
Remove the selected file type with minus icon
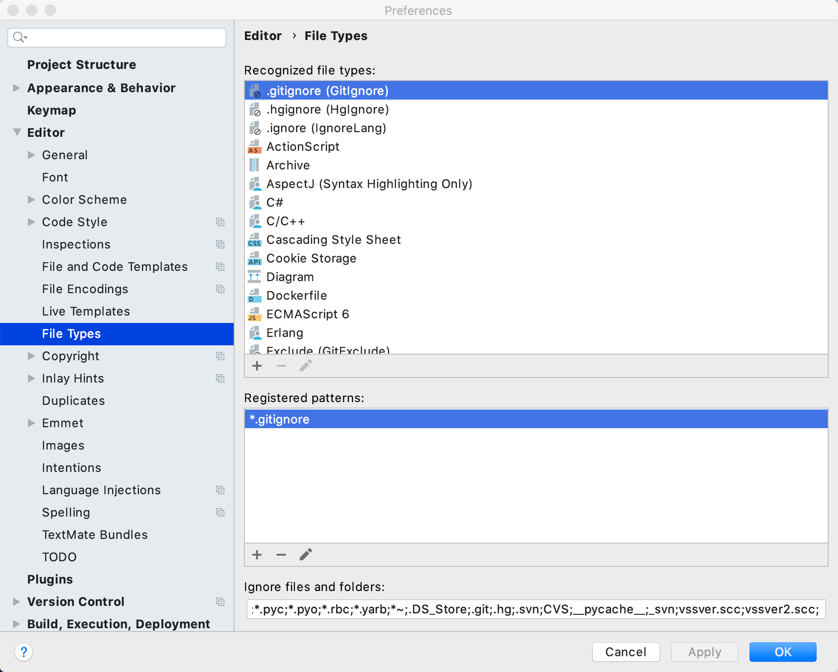click(x=281, y=366)
